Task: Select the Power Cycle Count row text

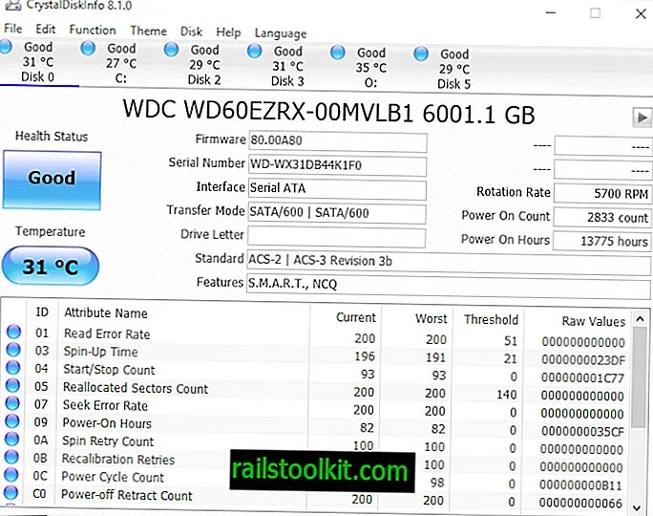Action: click(x=113, y=477)
